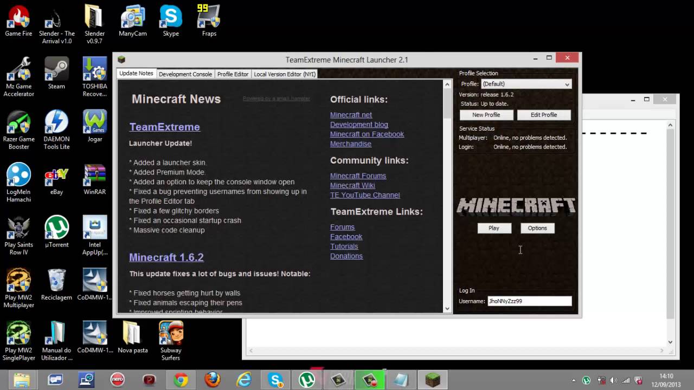This screenshot has height=390, width=694.
Task: Open the Local Version Editor (NYI) tab
Action: (285, 74)
